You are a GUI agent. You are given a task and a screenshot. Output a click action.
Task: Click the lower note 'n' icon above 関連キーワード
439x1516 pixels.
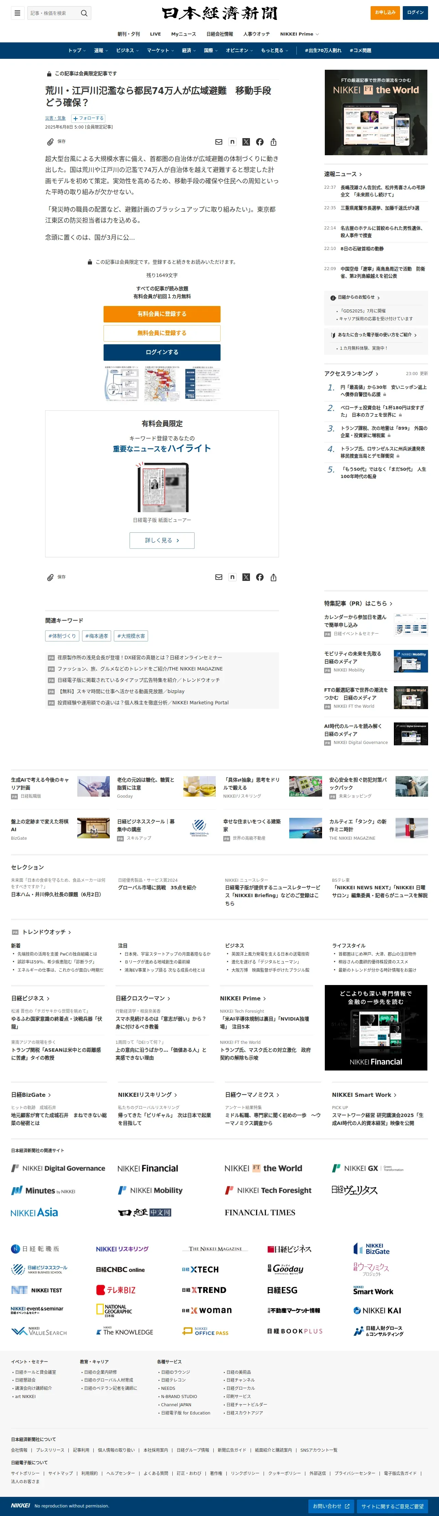[x=232, y=577]
